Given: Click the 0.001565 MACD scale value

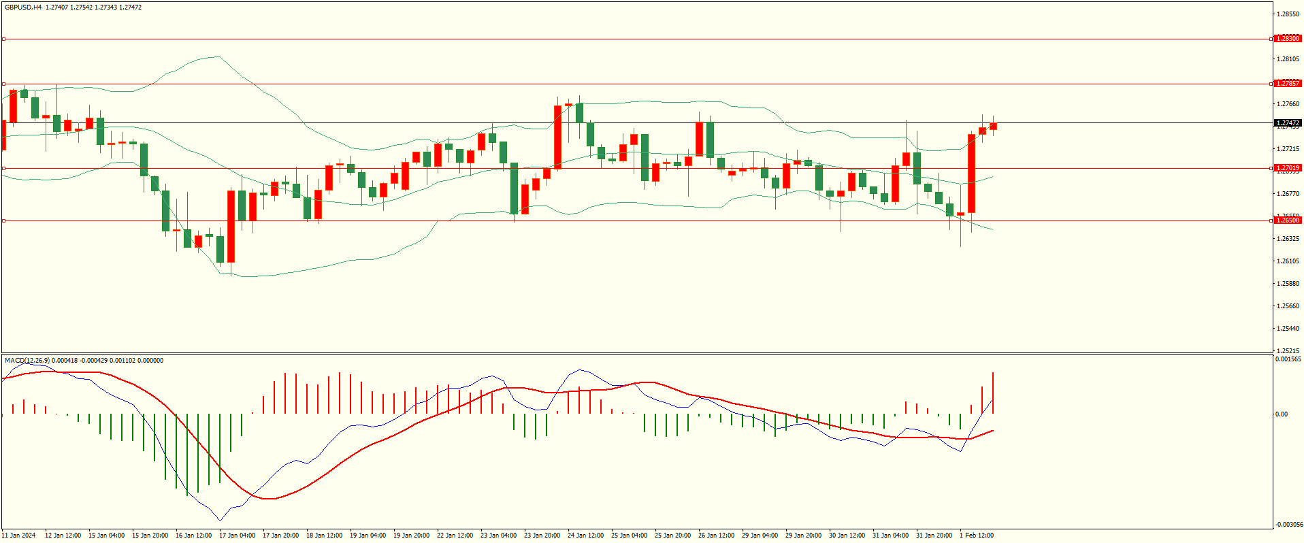Looking at the screenshot, I should [x=1288, y=359].
